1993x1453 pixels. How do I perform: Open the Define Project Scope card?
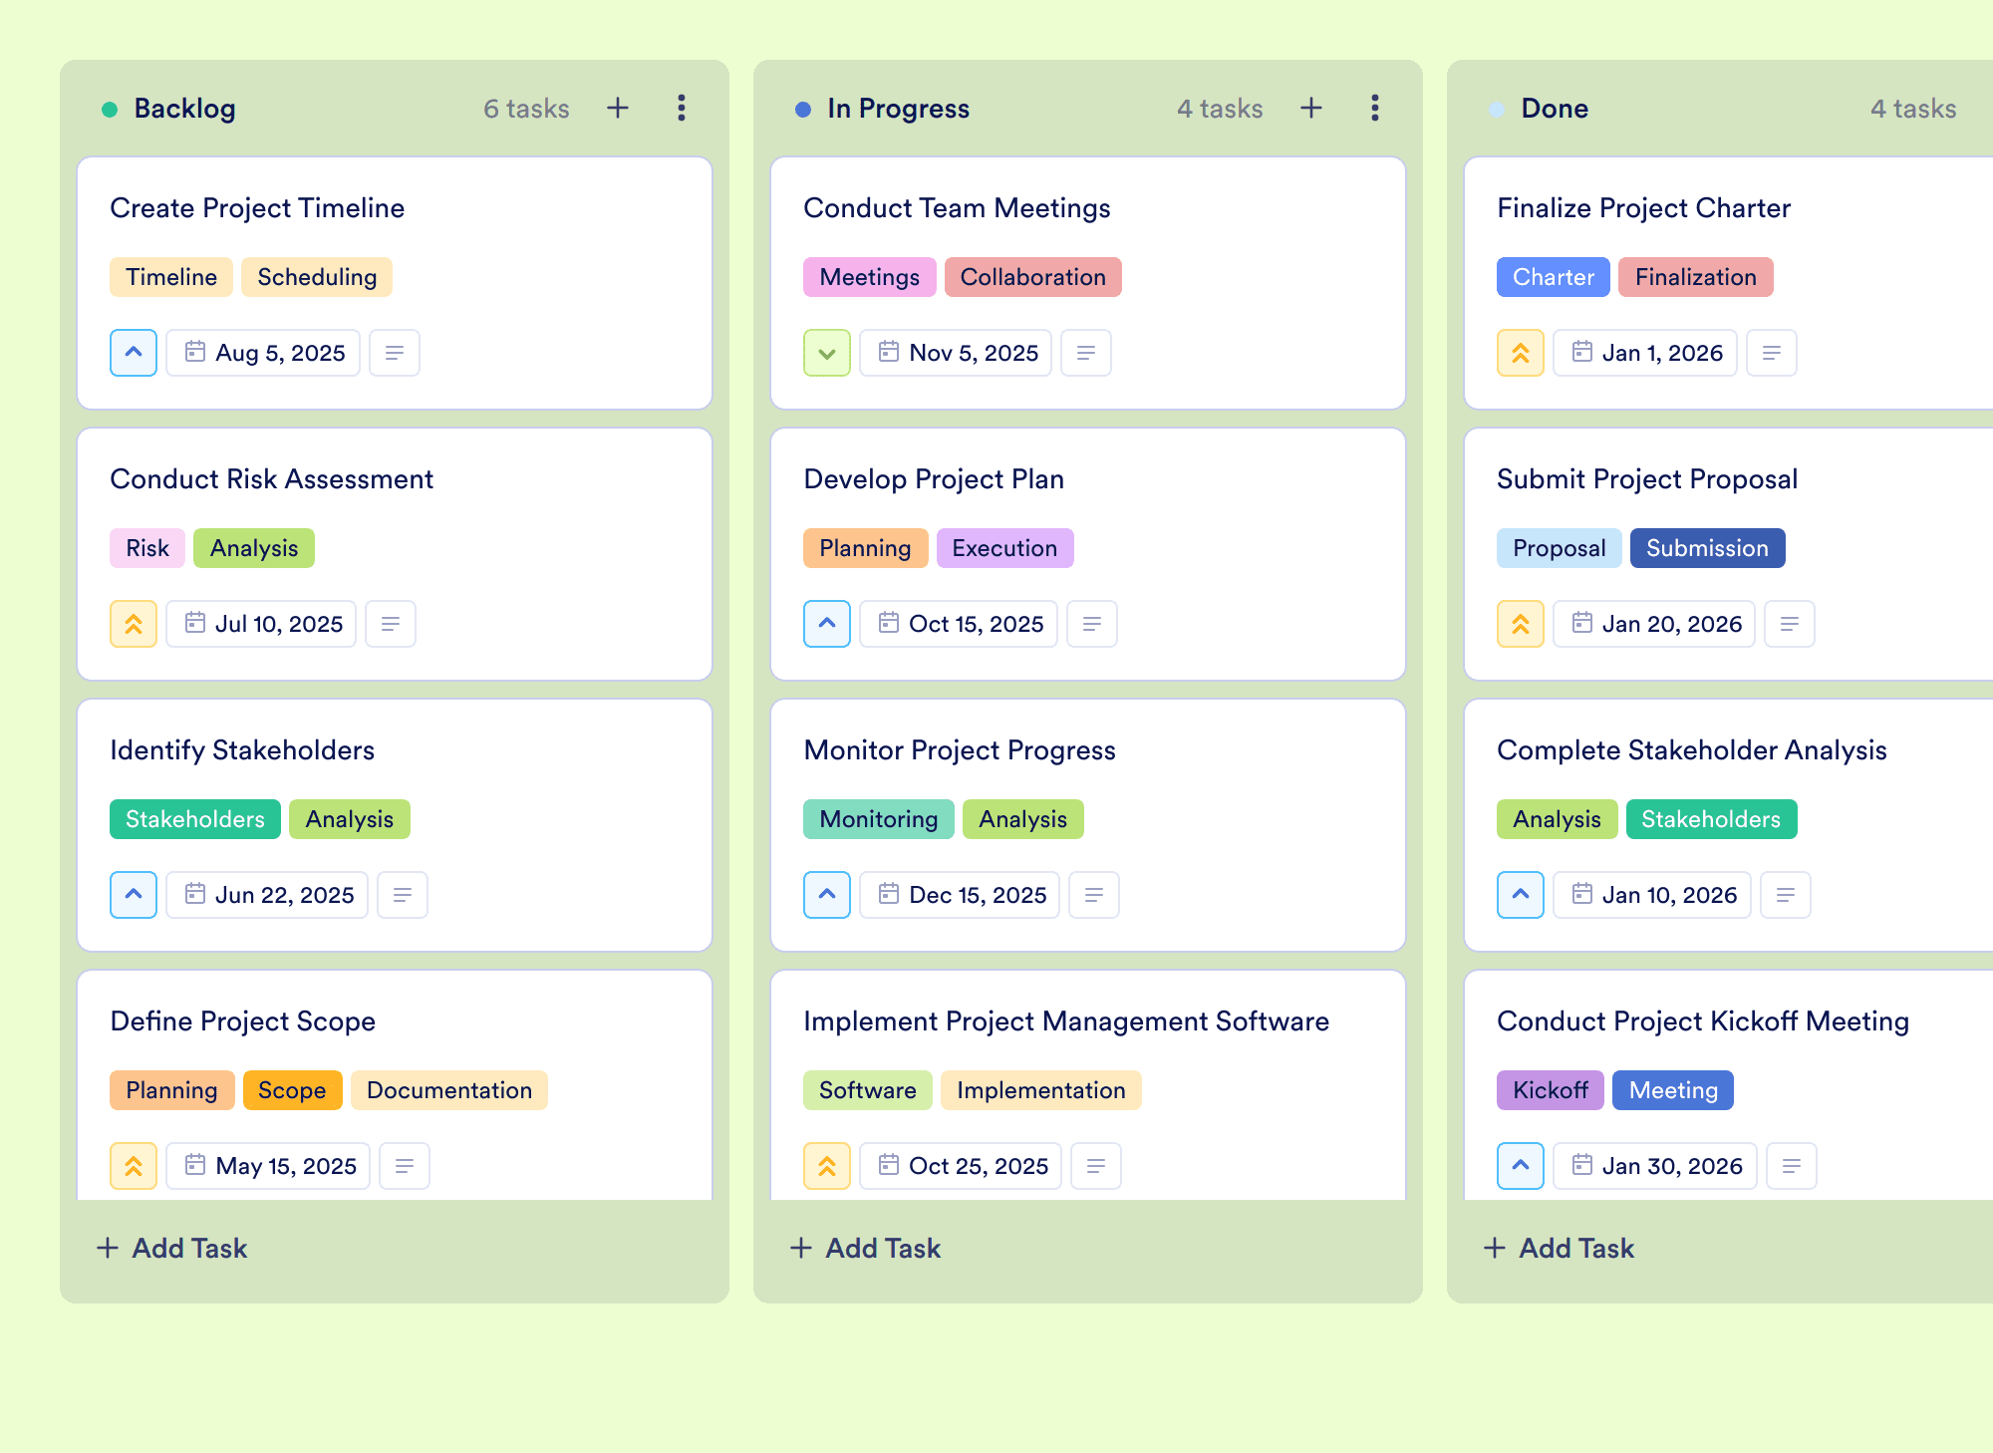395,1085
